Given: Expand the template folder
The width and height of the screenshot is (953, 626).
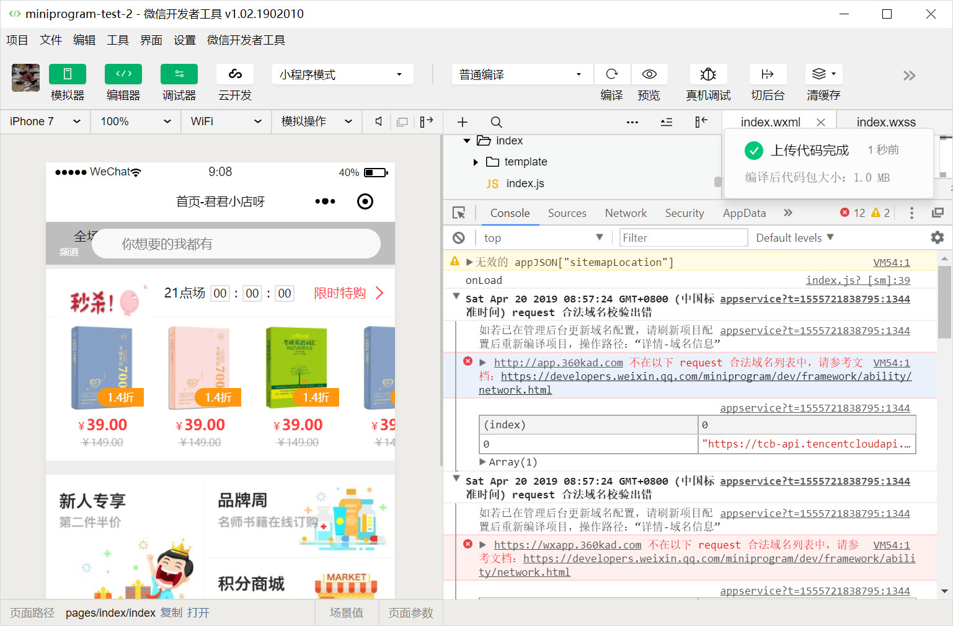Looking at the screenshot, I should pyautogui.click(x=476, y=162).
